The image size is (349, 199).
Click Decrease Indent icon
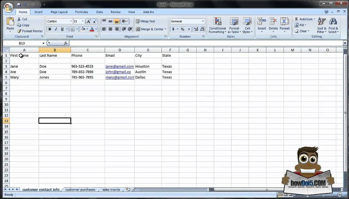coord(124,29)
